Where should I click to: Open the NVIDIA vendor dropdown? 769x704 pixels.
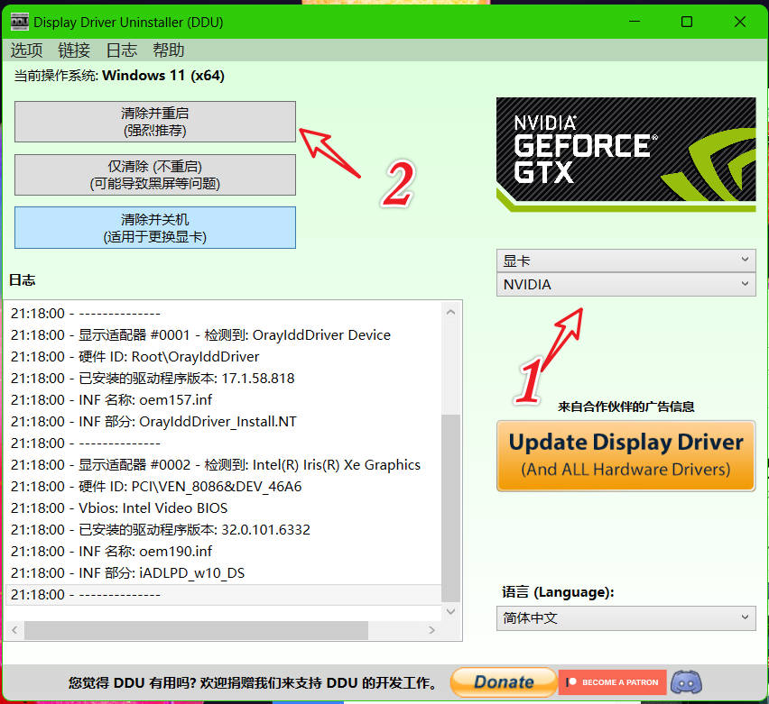pos(626,284)
